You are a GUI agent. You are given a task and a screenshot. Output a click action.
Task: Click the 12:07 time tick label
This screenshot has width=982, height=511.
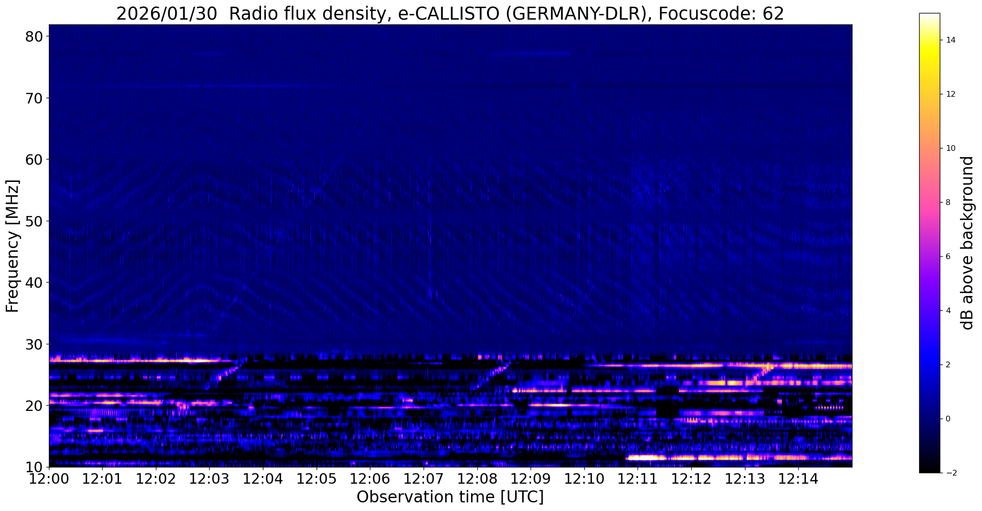click(x=424, y=479)
